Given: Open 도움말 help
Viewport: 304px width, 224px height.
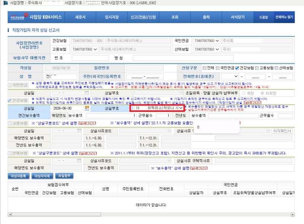Looking at the screenshot, I should click(263, 17).
